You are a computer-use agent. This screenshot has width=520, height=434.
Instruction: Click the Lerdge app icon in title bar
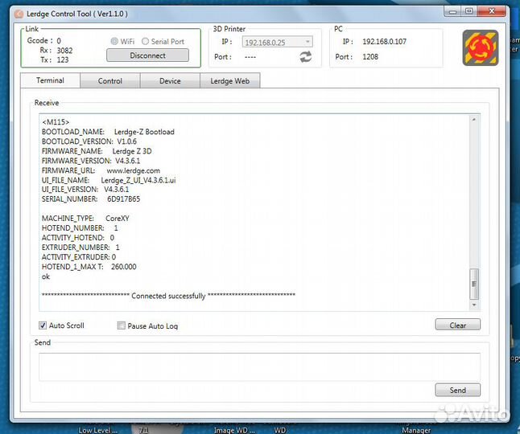[19, 14]
